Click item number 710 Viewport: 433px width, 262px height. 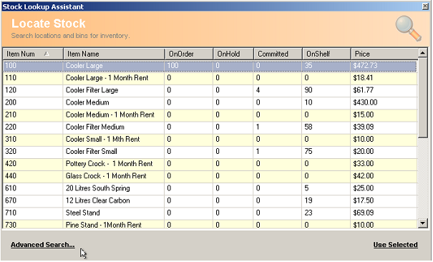click(x=11, y=213)
